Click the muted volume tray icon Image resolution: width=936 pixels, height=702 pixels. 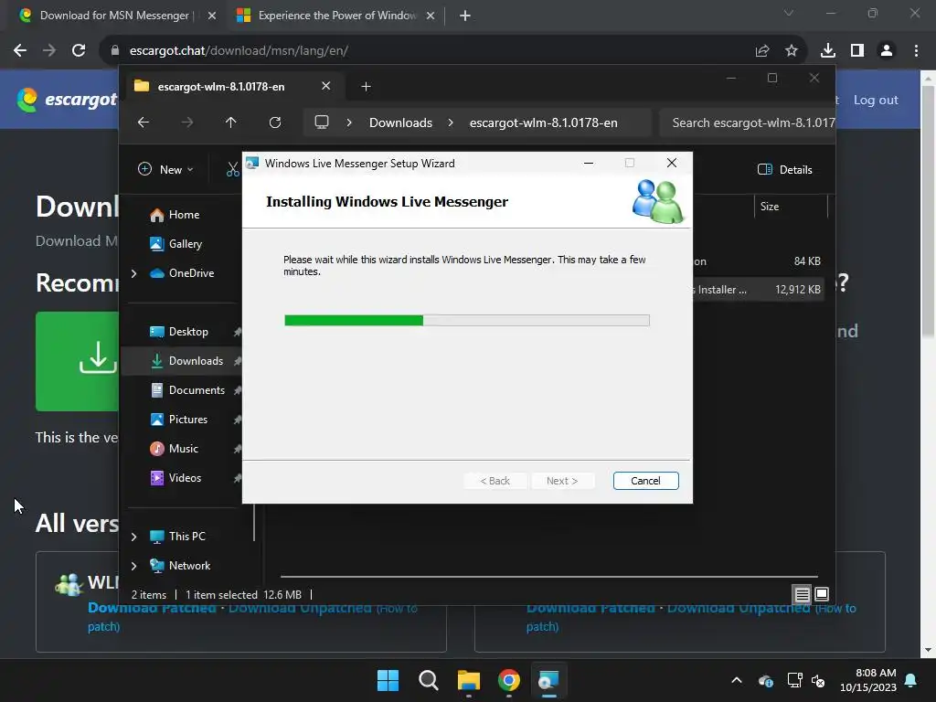(818, 680)
